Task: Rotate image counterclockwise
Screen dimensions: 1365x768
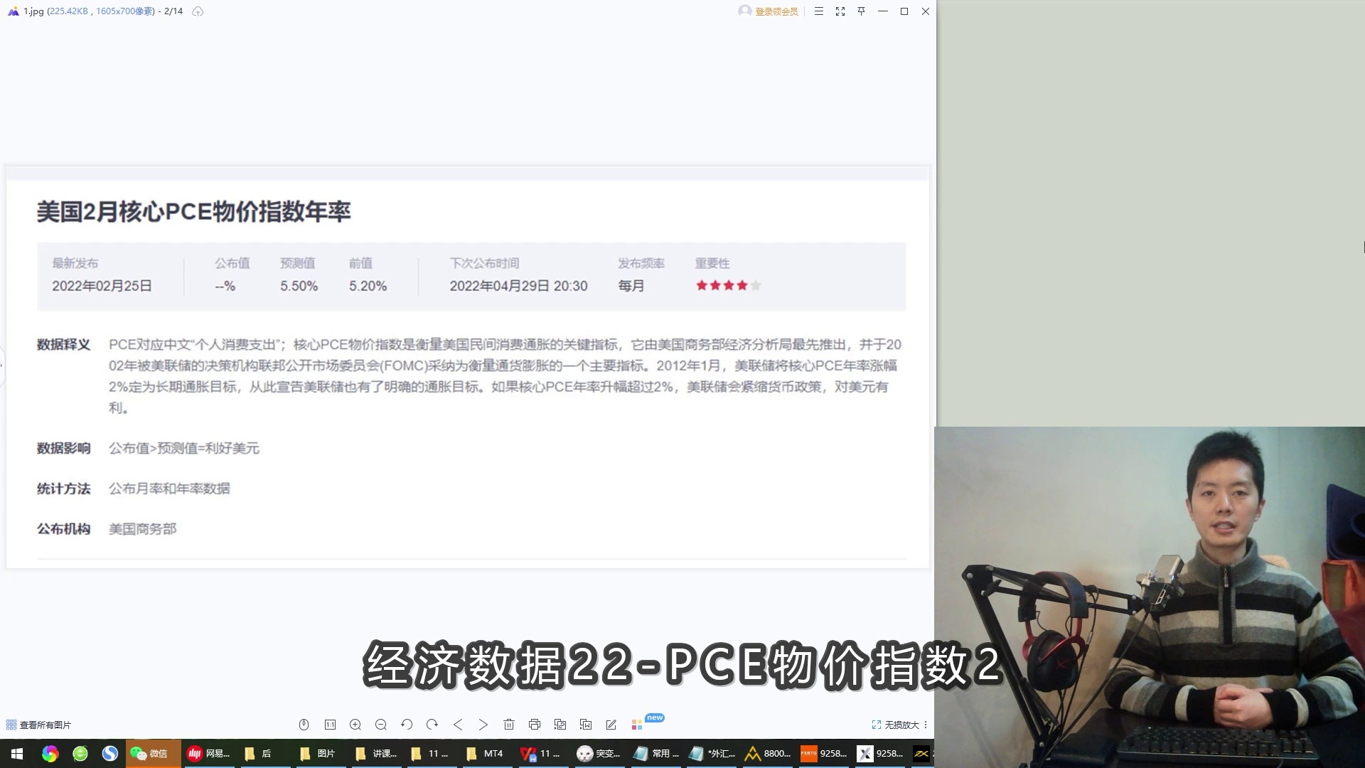Action: coord(407,725)
